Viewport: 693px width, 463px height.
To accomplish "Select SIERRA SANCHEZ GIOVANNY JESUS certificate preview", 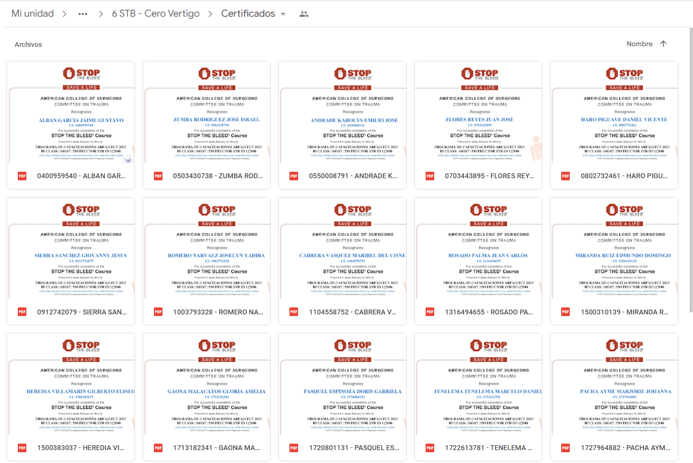I will pyautogui.click(x=70, y=248).
